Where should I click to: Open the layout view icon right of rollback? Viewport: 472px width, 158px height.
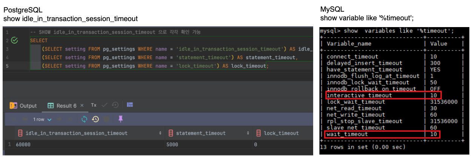130,105
